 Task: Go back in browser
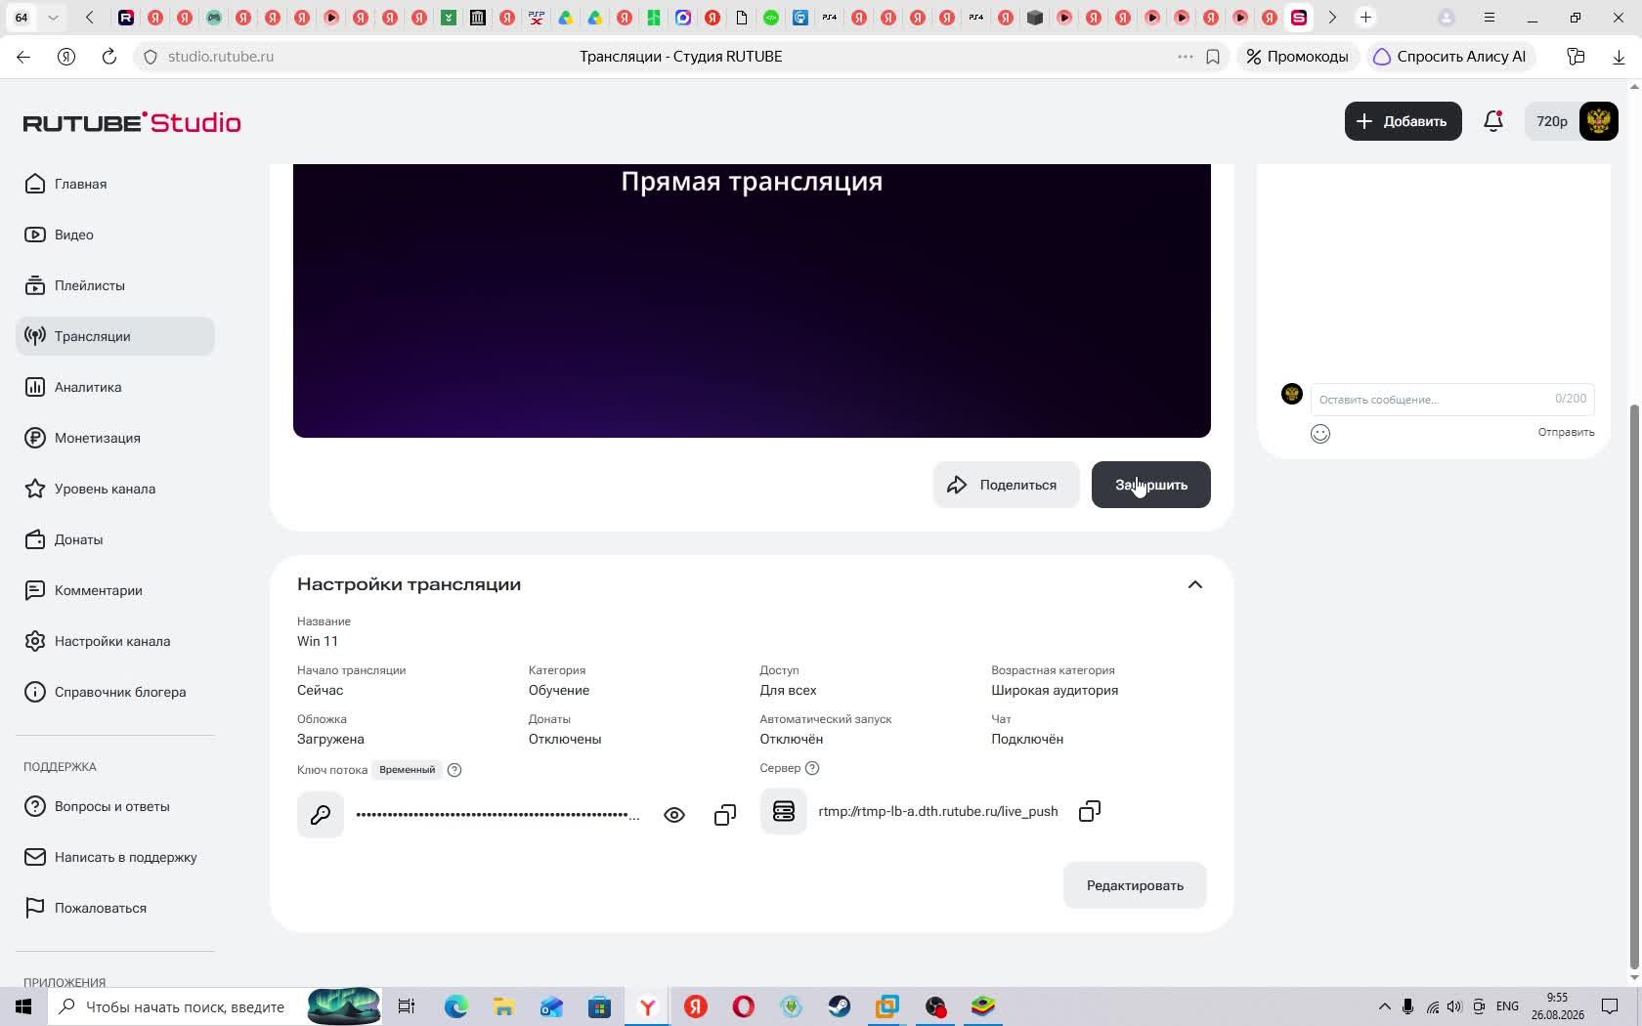pos(23,57)
